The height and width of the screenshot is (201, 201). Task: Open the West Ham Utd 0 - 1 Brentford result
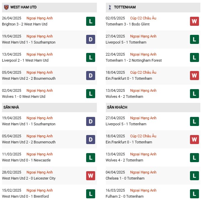click(x=25, y=196)
